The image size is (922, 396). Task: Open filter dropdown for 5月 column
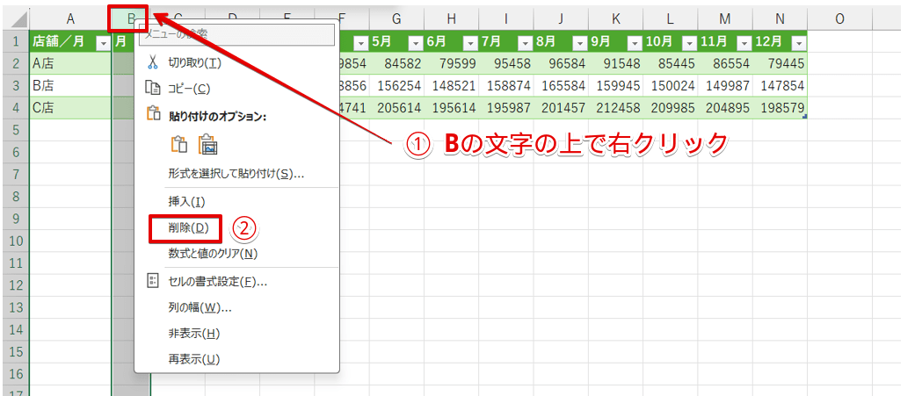tap(415, 43)
